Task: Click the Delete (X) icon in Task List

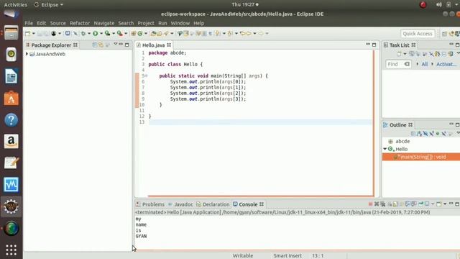Action: click(431, 54)
